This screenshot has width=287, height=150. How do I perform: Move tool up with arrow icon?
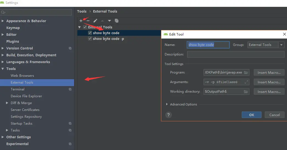[102, 21]
